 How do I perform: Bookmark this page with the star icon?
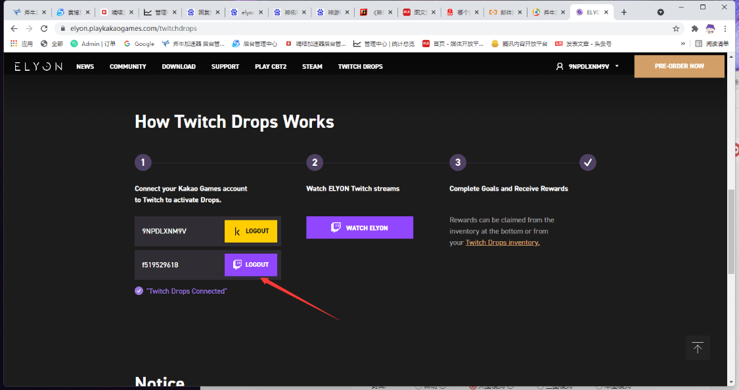pyautogui.click(x=676, y=29)
